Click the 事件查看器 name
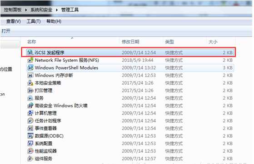This screenshot has width=254, height=164. tap(46, 128)
